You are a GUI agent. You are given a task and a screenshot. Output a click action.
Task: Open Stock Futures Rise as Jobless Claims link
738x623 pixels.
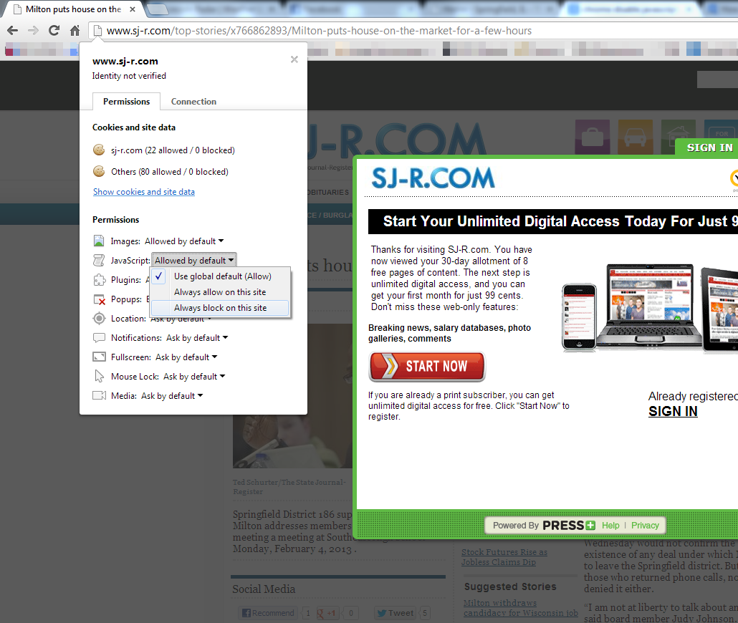[504, 557]
